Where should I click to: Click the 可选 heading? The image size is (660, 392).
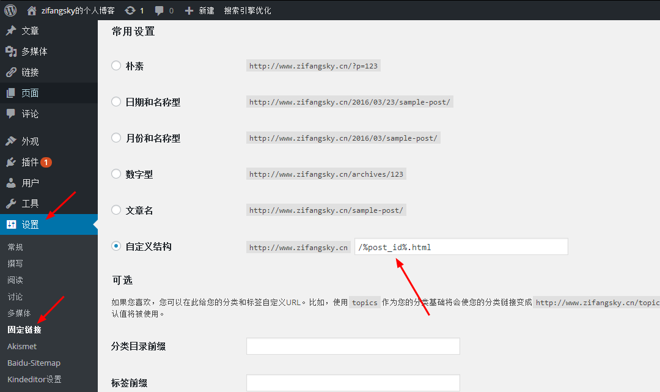coord(122,280)
